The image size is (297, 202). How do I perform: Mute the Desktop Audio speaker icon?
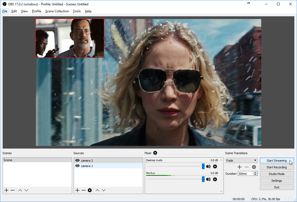208,166
